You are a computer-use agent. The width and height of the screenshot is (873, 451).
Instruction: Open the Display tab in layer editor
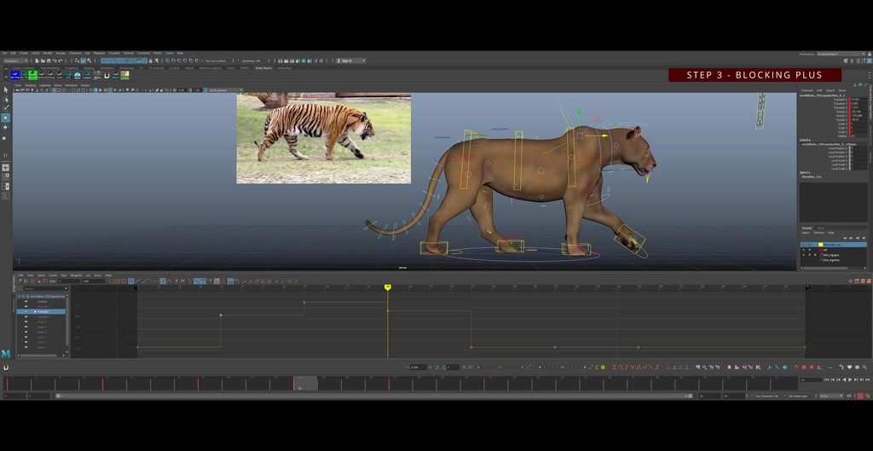point(807,228)
